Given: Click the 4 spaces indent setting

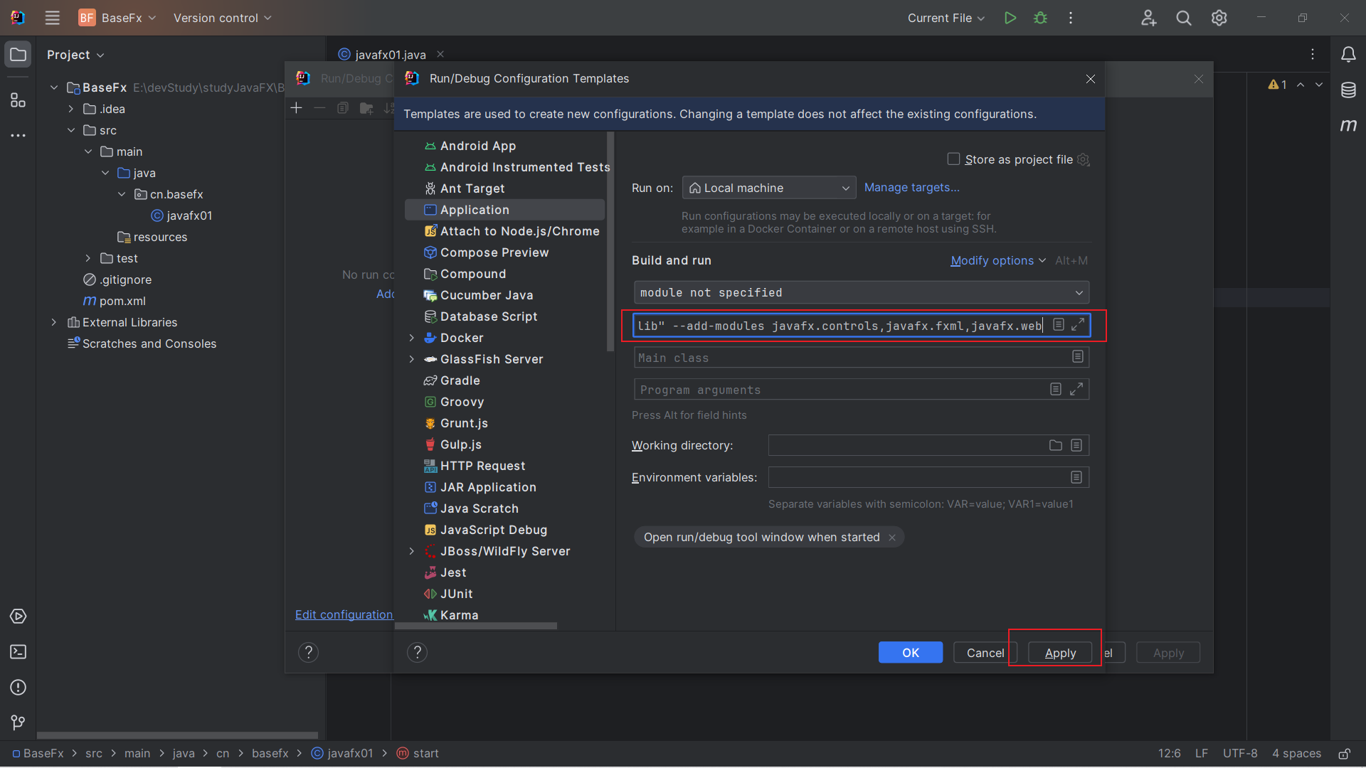Looking at the screenshot, I should coord(1296,753).
